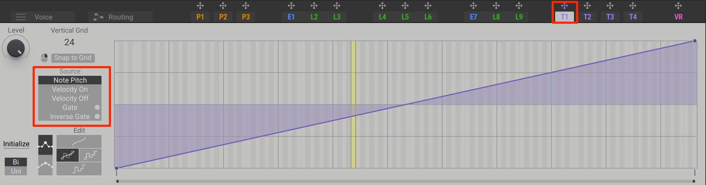Screen dimensions: 706x185
Task: Switch to Uni polarity mode
Action: tap(16, 171)
